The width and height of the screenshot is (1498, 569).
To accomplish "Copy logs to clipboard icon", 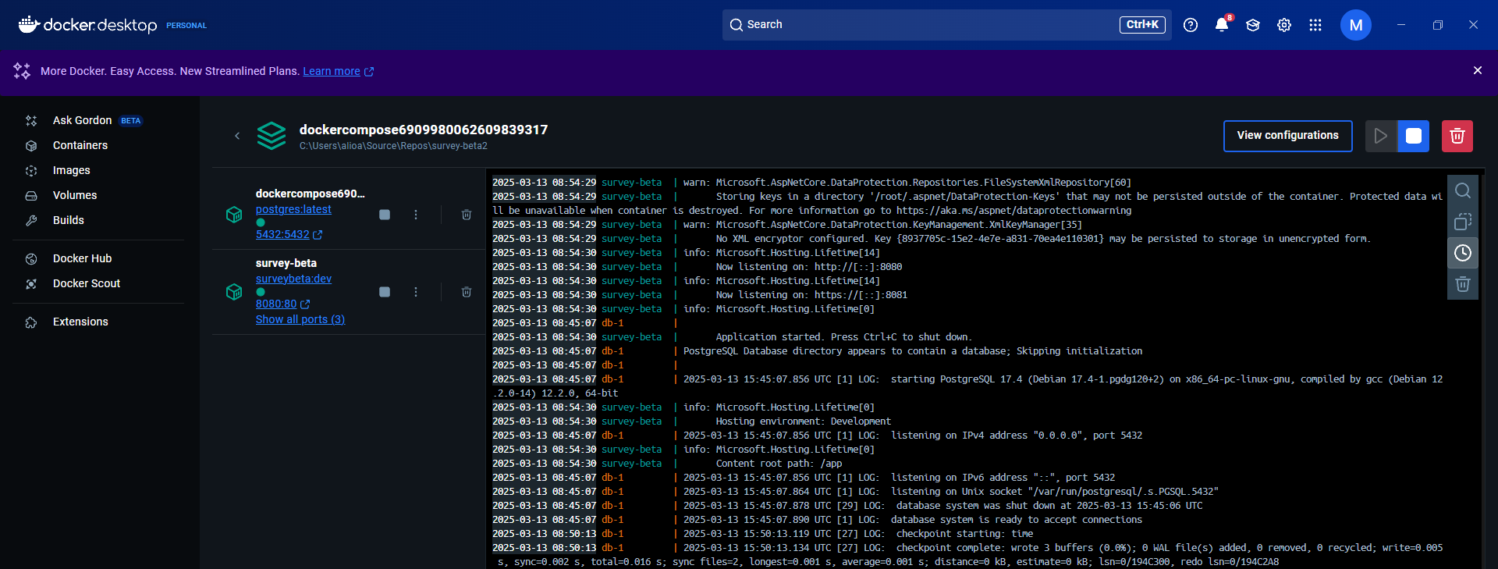I will click(x=1463, y=222).
